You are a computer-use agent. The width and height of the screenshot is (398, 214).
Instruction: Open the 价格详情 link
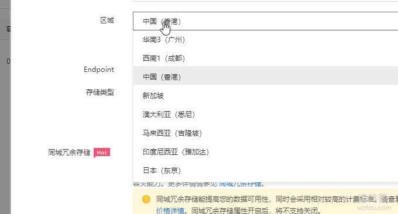point(170,210)
